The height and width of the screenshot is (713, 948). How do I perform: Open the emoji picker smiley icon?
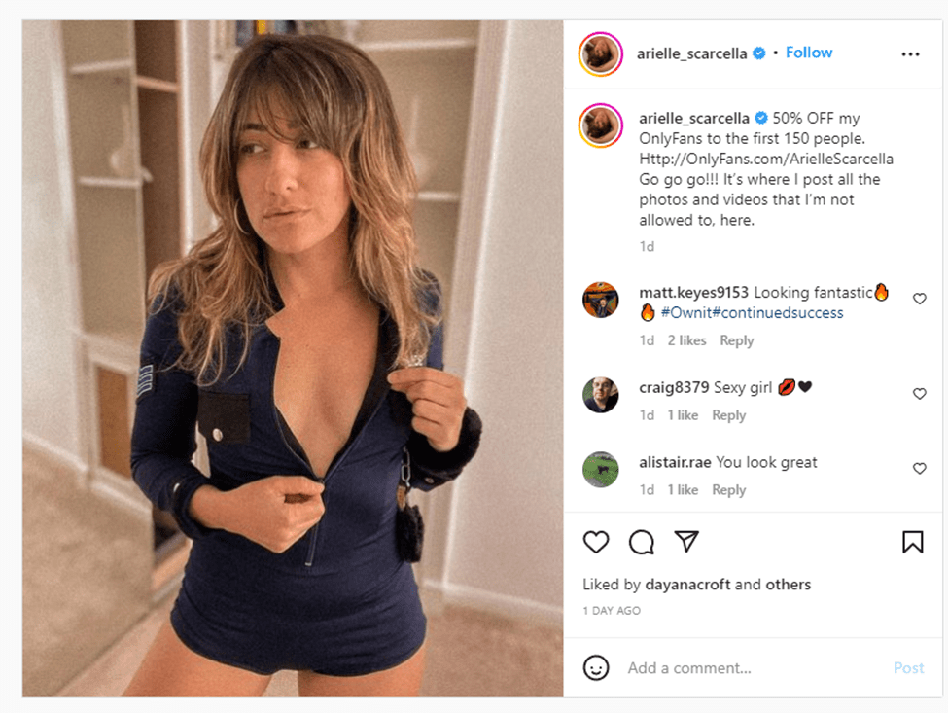pos(595,667)
